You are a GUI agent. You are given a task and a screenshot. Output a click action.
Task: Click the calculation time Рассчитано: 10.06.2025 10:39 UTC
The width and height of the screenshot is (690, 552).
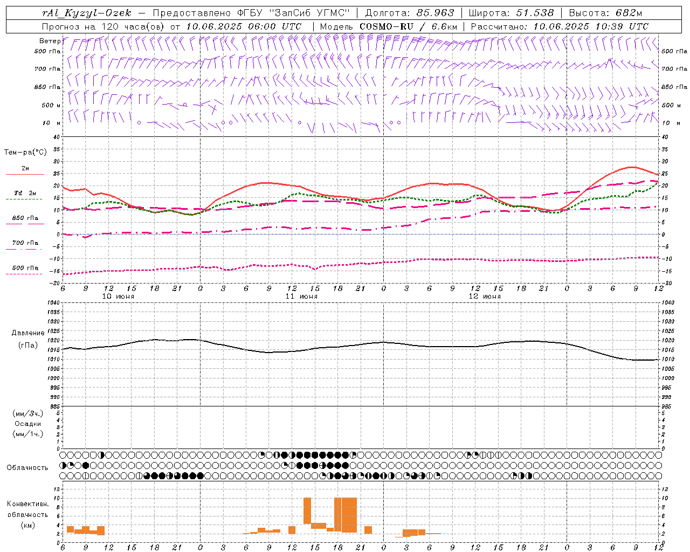(x=560, y=26)
